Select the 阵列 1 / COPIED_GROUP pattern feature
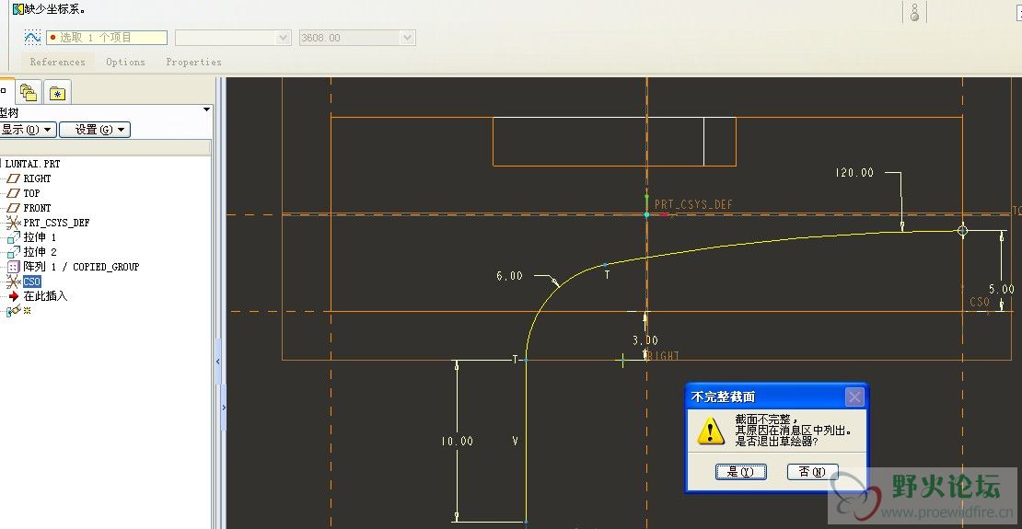1022x529 pixels. pos(81,267)
